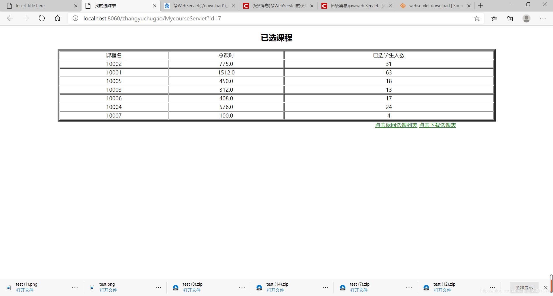553x296 pixels.
Task: Switch to @WebServlet的使用 CSDN tab
Action: pyautogui.click(x=278, y=6)
